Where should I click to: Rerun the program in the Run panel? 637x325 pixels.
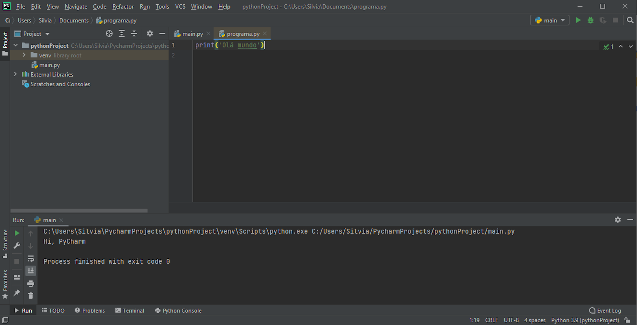tap(17, 233)
